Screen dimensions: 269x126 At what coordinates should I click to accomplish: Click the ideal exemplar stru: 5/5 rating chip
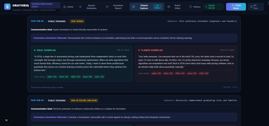click(64, 77)
